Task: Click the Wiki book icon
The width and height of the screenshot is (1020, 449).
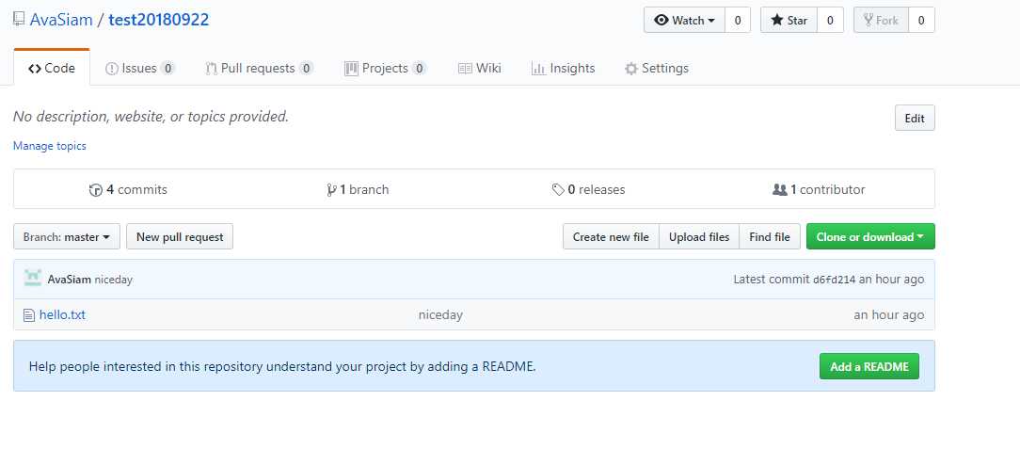Action: pos(465,69)
